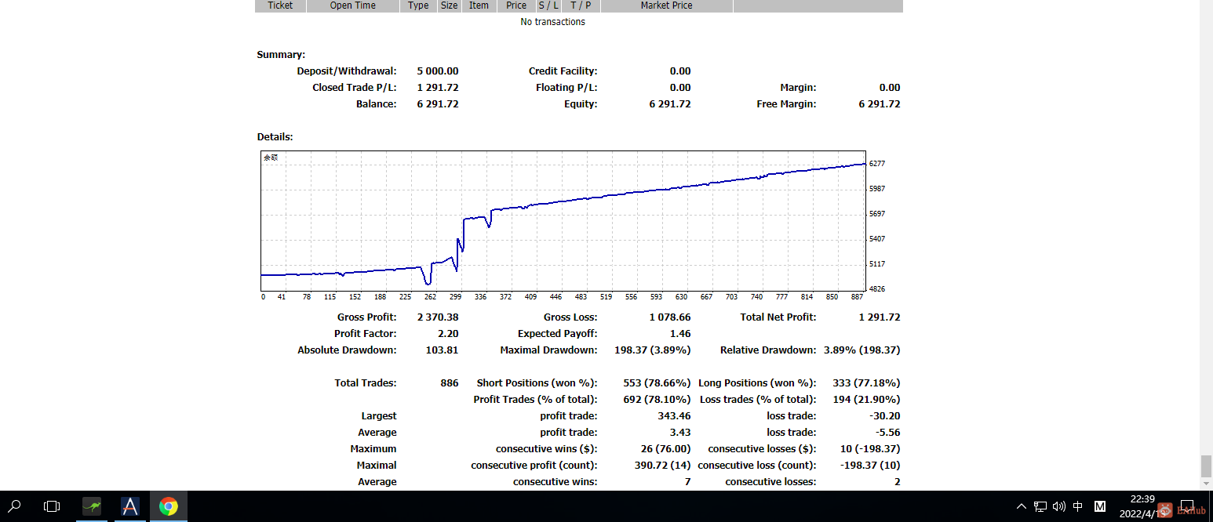Switch to Google Chrome on the taskbar
This screenshot has width=1213, height=522.
coord(168,506)
